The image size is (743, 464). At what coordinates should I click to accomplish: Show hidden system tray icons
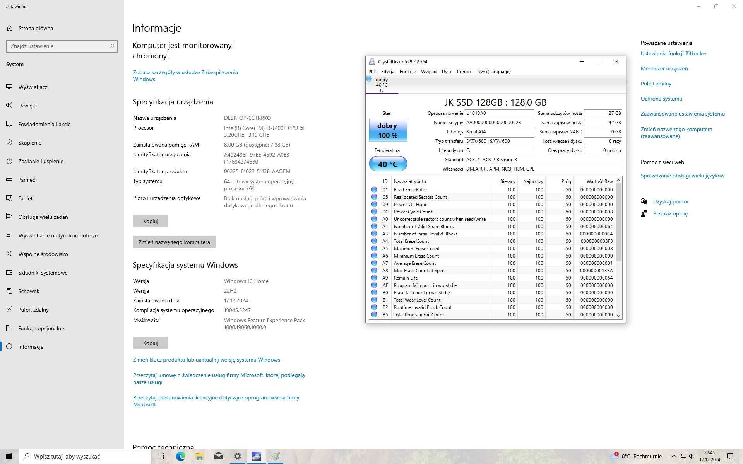coord(673,456)
